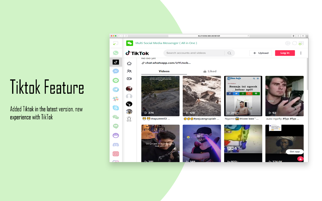Image resolution: width=322 pixels, height=201 pixels.
Task: Open the video with 129 plays
Action: (x=202, y=96)
